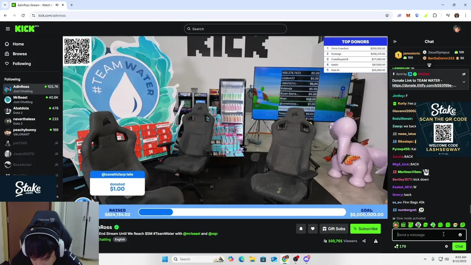471x265 pixels.
Task: Show hidden system tray icons
Action: (425, 259)
